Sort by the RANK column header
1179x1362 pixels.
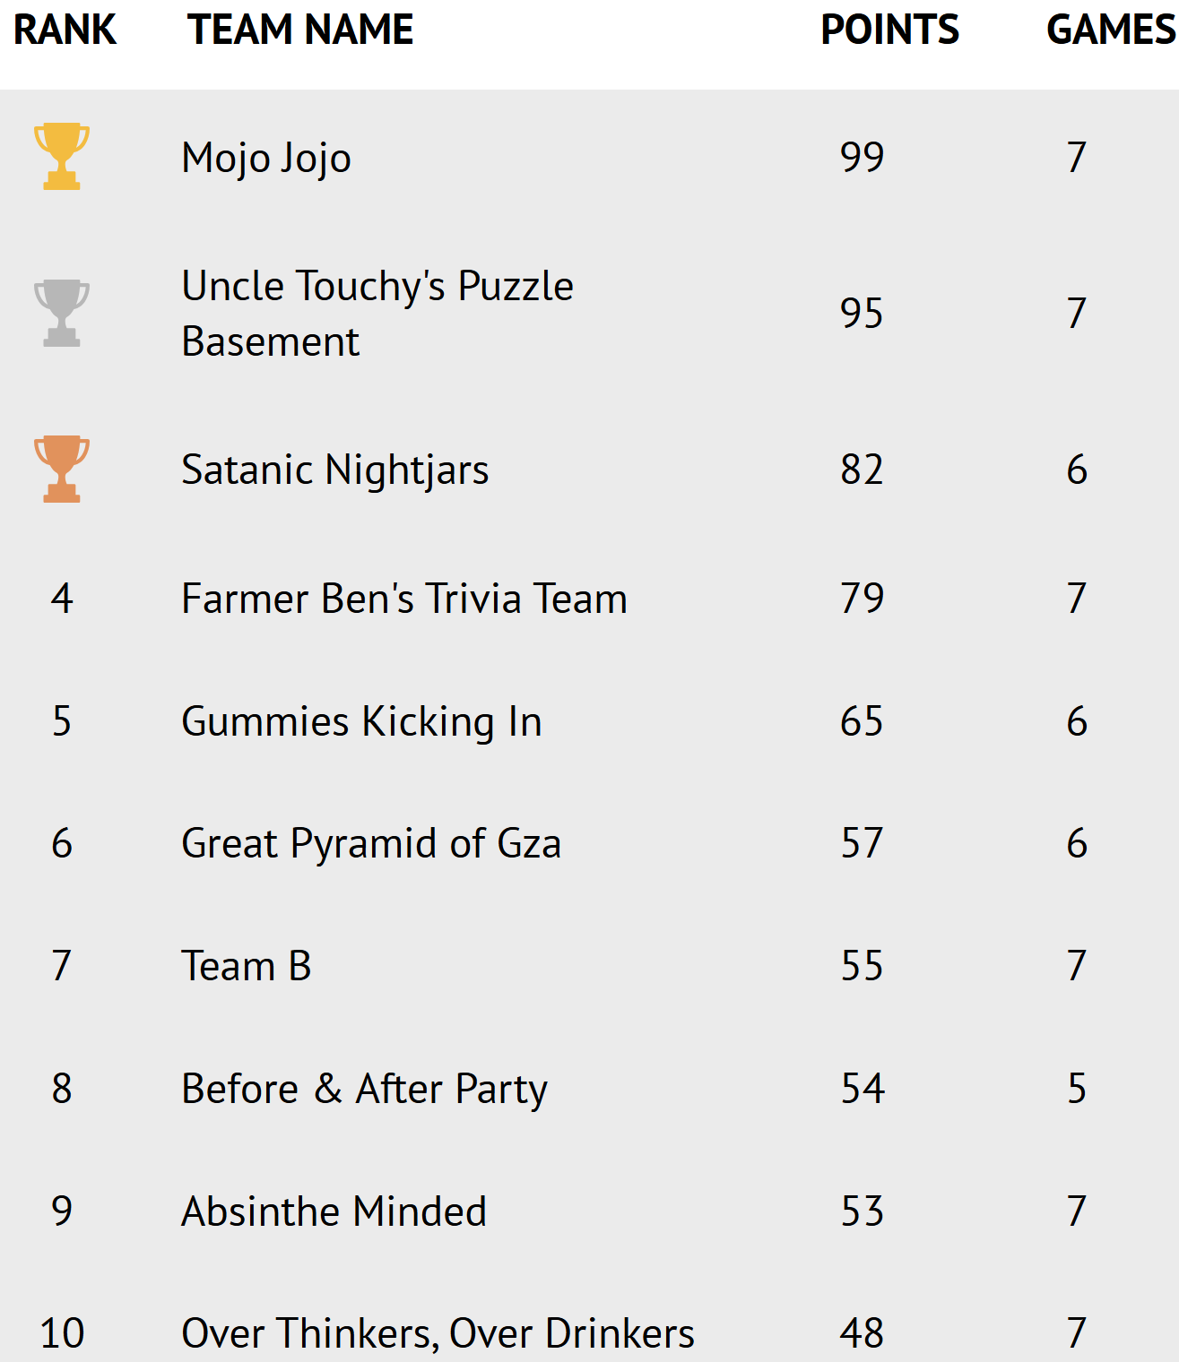click(65, 30)
